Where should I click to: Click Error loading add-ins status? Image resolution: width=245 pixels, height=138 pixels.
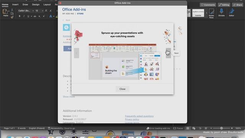158,128
